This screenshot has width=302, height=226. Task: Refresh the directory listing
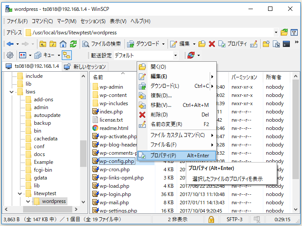[73, 44]
